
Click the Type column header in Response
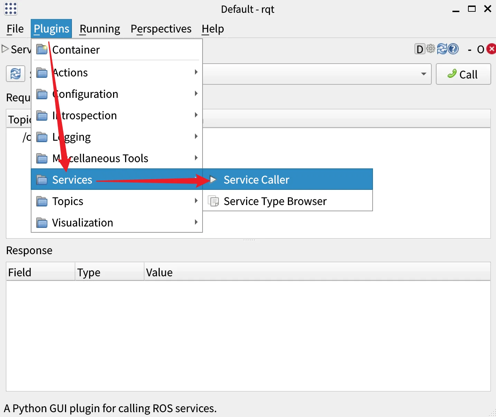click(89, 272)
